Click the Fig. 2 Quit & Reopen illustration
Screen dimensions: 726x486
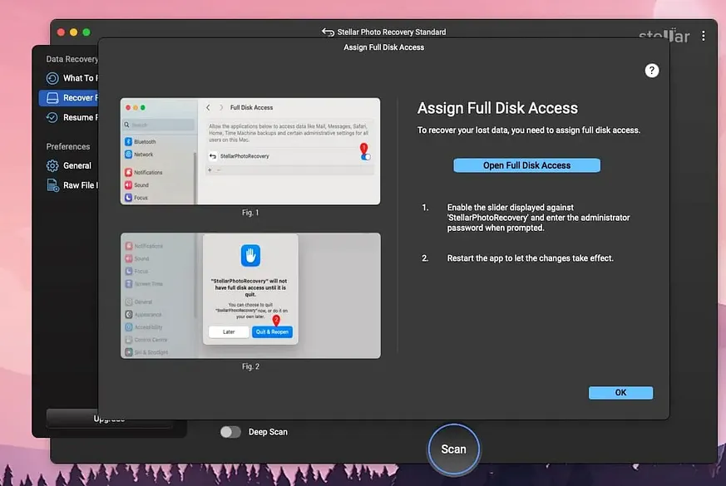pyautogui.click(x=250, y=296)
